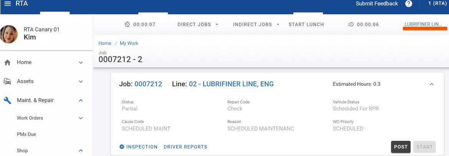Click the Start Lunch button

click(306, 25)
